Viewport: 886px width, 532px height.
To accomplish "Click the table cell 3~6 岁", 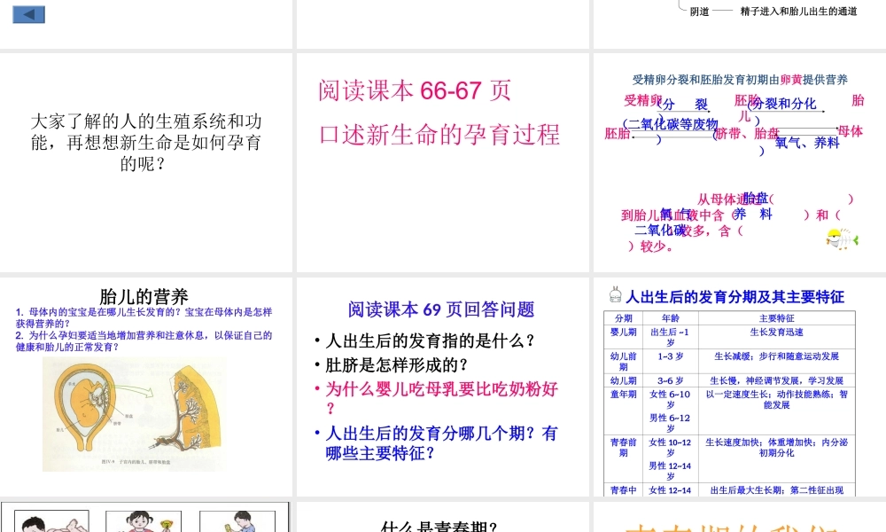I will pos(670,380).
